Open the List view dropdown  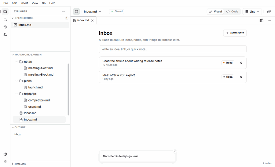tap(252, 12)
